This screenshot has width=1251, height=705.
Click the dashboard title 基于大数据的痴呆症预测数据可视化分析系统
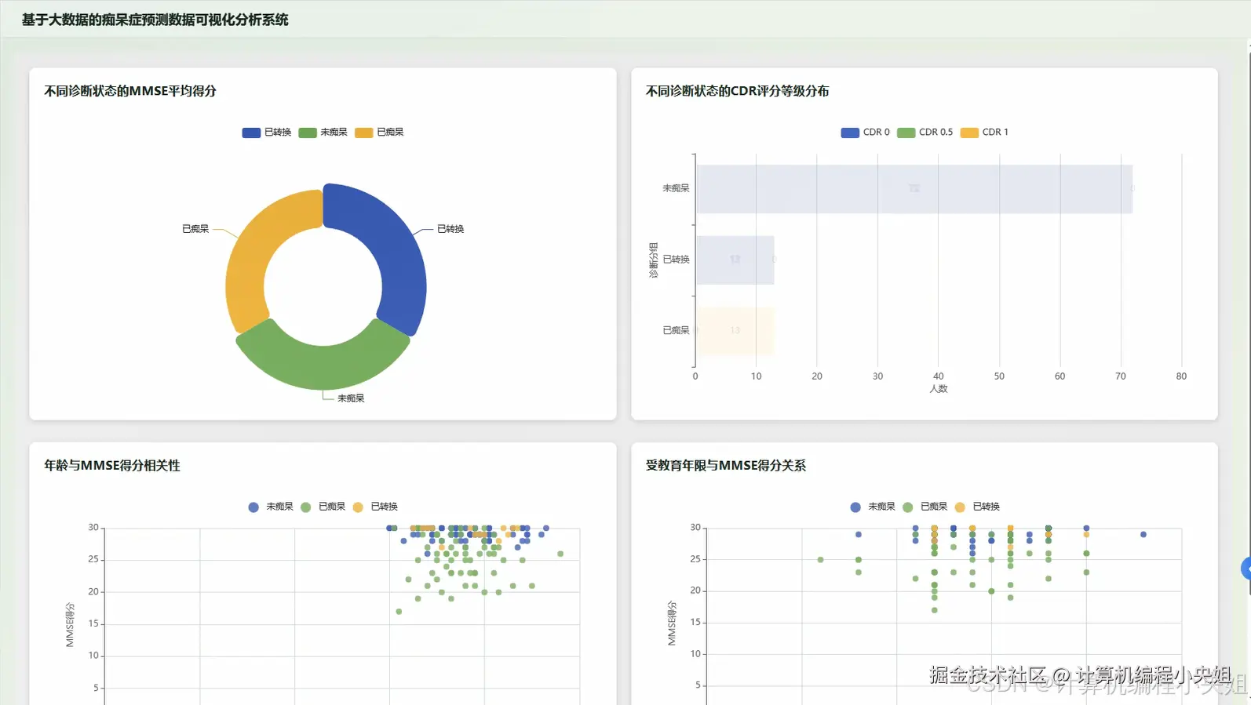[x=155, y=20]
